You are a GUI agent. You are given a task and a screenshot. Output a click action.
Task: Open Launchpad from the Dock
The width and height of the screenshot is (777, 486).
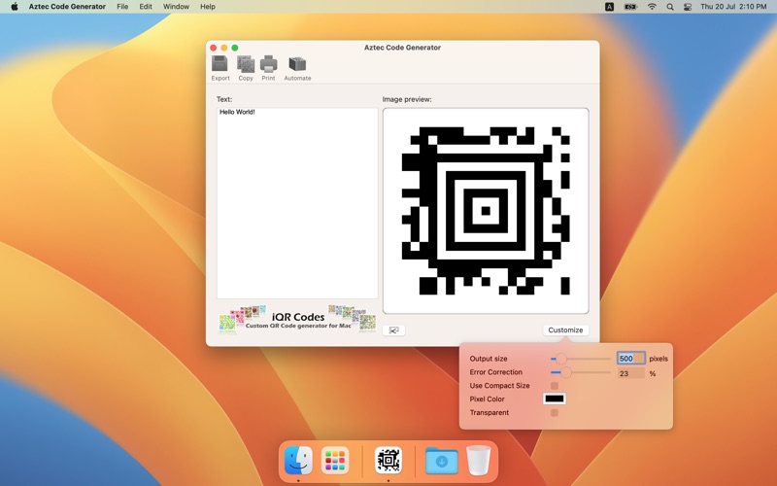335,460
